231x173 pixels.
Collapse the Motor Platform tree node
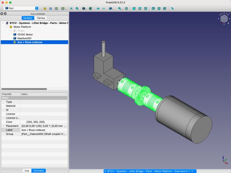click(x=7, y=27)
